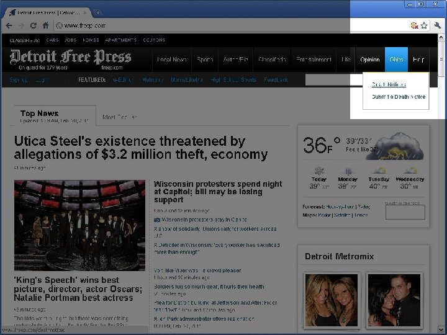This screenshot has width=447, height=335.
Task: Click the Today forecast icon
Action: [x=318, y=171]
